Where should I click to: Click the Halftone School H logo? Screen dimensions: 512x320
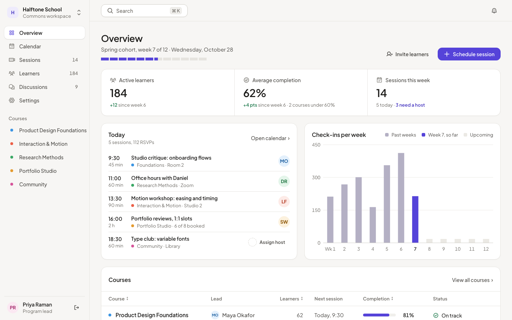click(x=13, y=12)
